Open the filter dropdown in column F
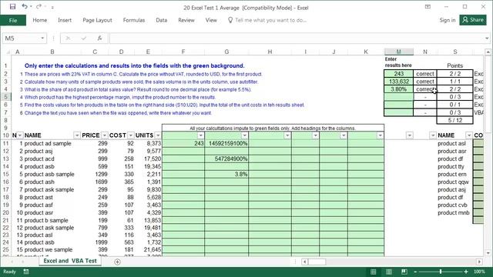The height and width of the screenshot is (277, 493). (x=200, y=135)
